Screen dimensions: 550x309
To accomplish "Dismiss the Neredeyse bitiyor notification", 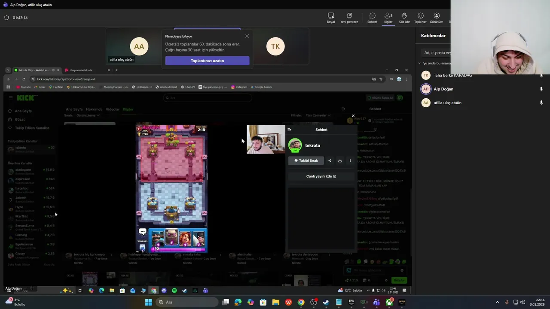I will (x=247, y=36).
